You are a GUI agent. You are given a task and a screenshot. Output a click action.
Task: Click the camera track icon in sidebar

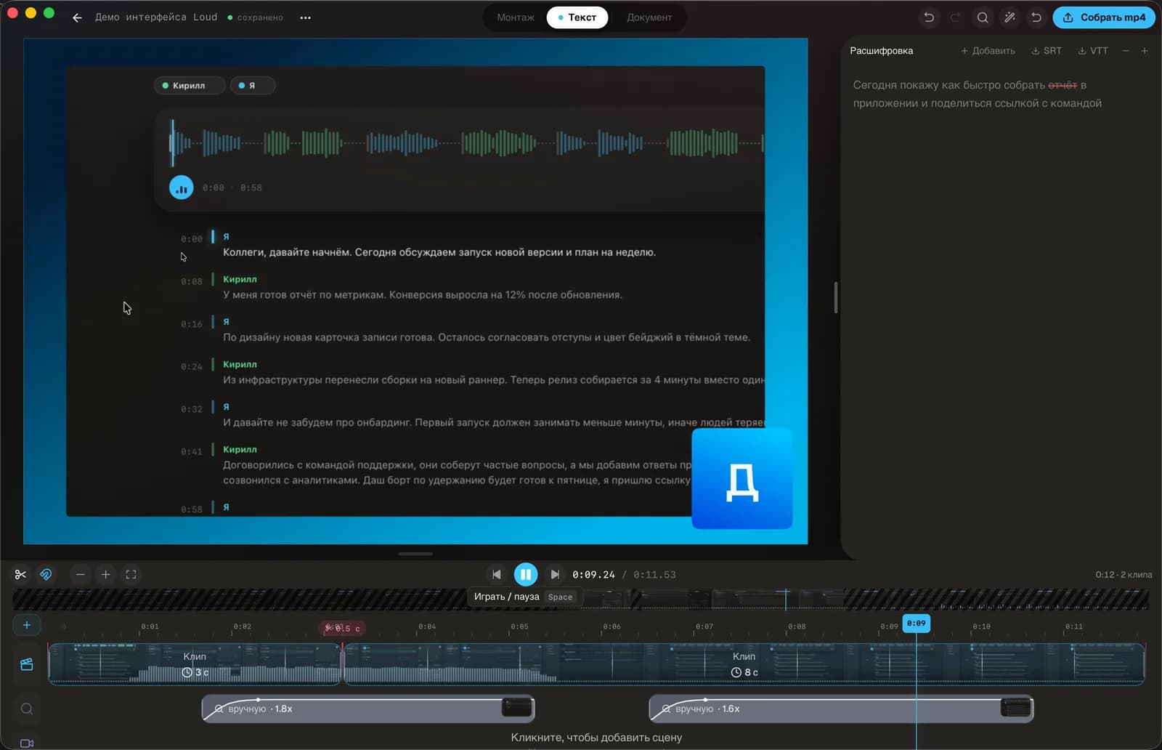pyautogui.click(x=27, y=743)
